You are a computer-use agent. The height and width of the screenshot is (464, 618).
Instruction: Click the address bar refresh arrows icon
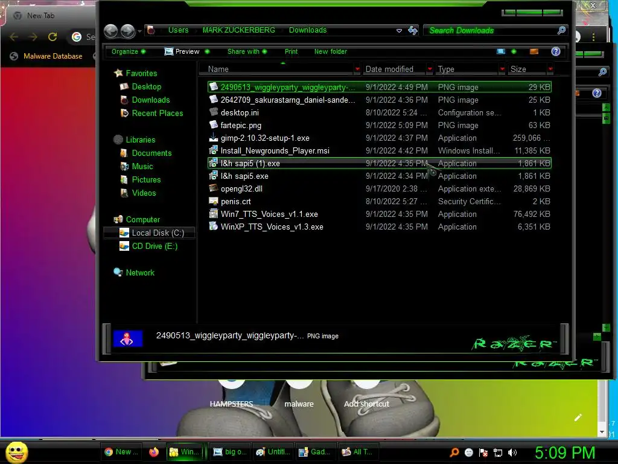click(413, 30)
